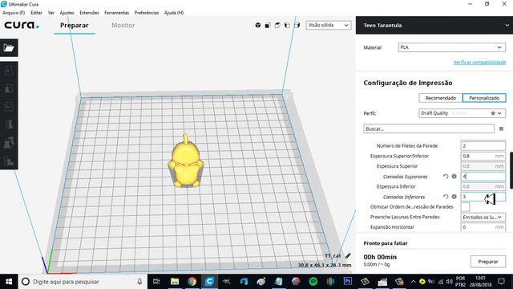Open Photoshop from the taskbar
Image resolution: width=513 pixels, height=289 pixels.
(x=347, y=281)
